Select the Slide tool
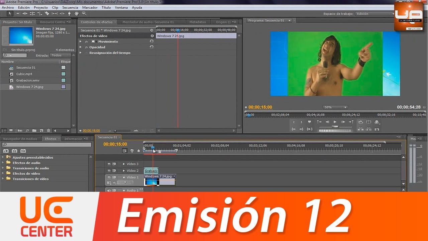Image resolution: width=428 pixels, height=241 pixels. click(x=62, y=13)
